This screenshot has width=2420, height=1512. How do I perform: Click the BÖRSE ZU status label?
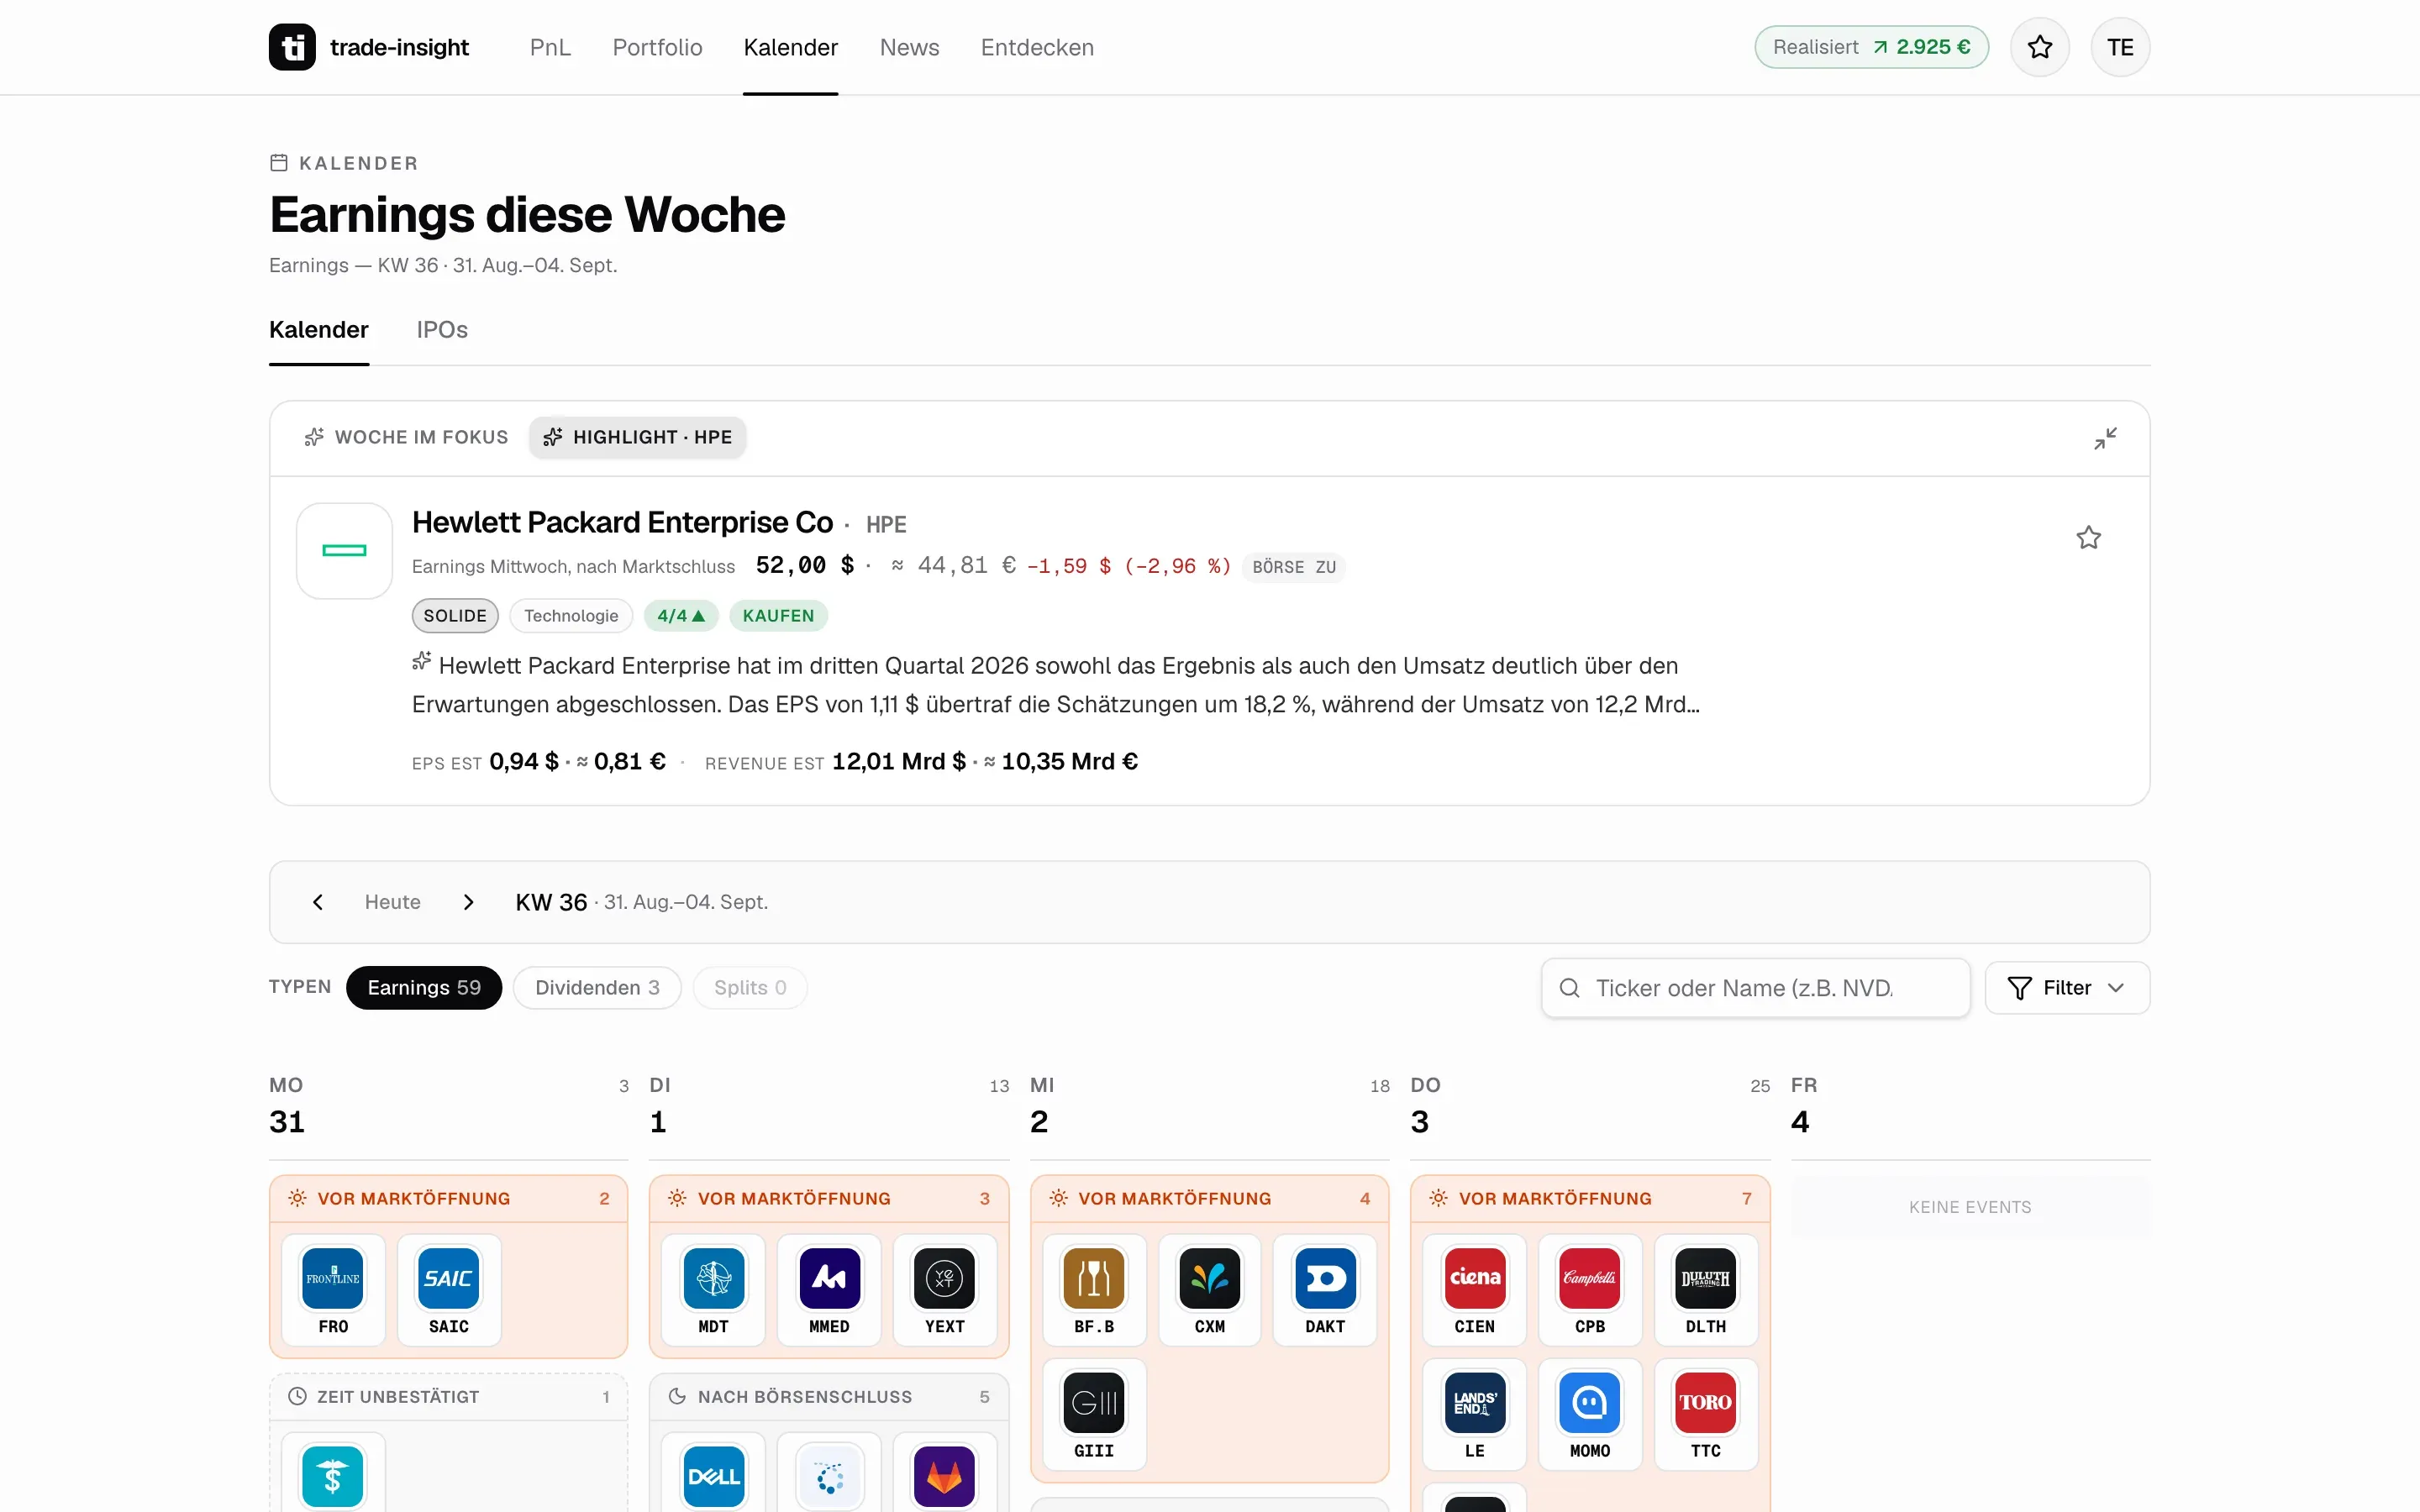click(1294, 567)
